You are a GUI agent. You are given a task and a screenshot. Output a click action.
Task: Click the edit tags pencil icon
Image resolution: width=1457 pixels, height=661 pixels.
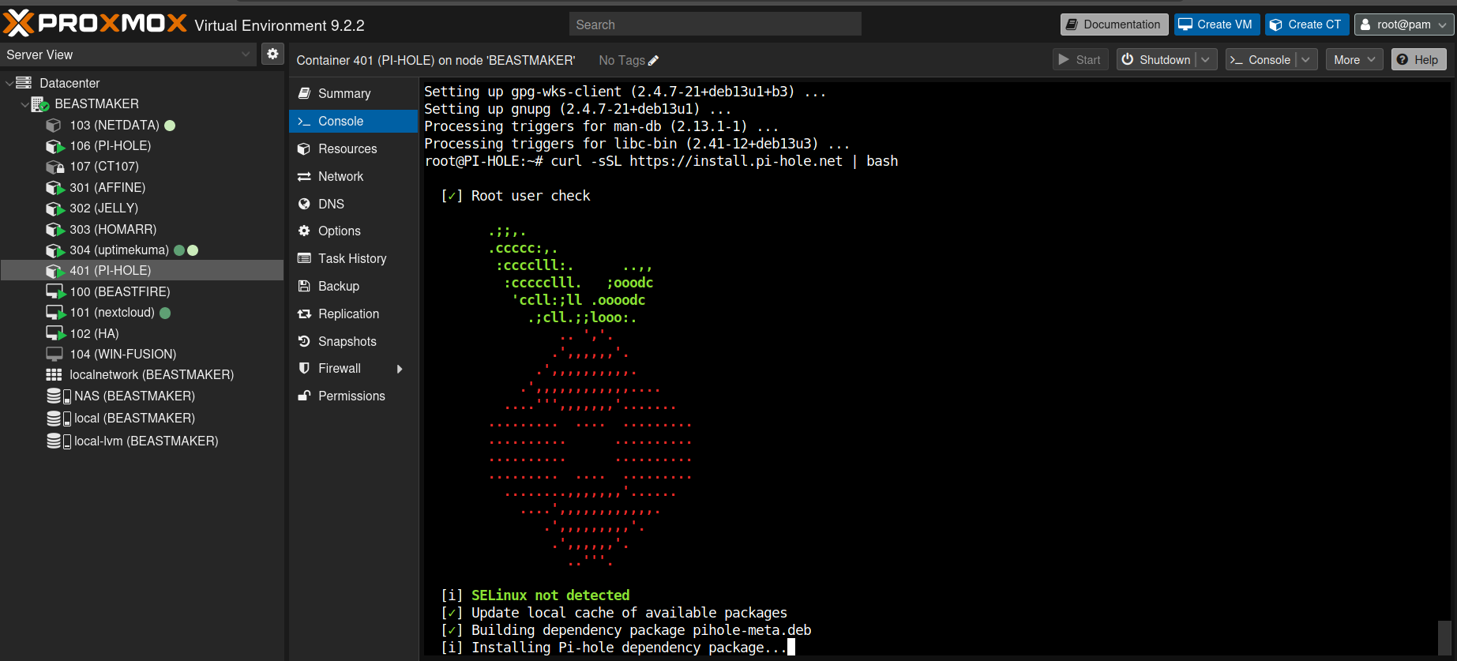click(653, 61)
